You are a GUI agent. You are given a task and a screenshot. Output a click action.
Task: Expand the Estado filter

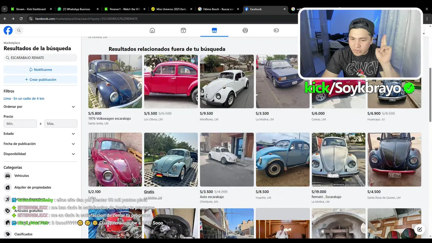[x=40, y=134]
